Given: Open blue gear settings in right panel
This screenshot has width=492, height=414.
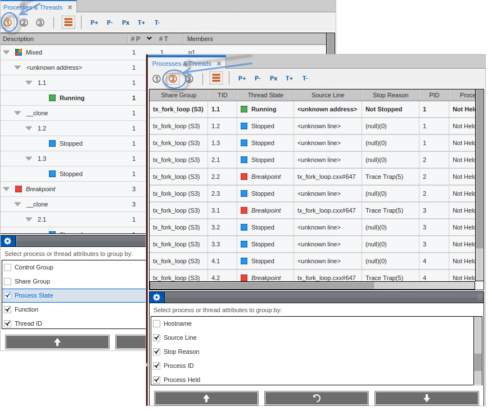Looking at the screenshot, I should [x=157, y=298].
